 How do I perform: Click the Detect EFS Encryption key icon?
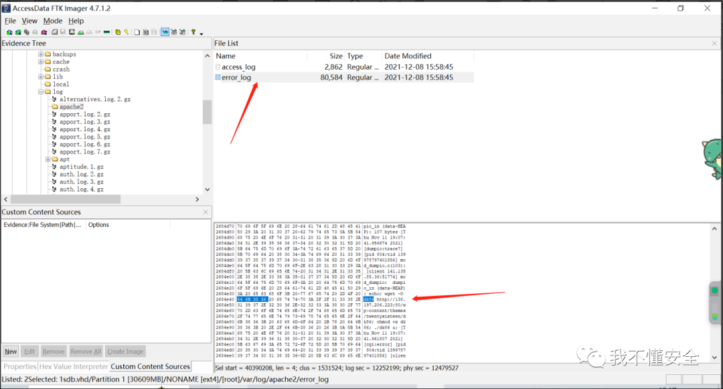click(x=127, y=32)
